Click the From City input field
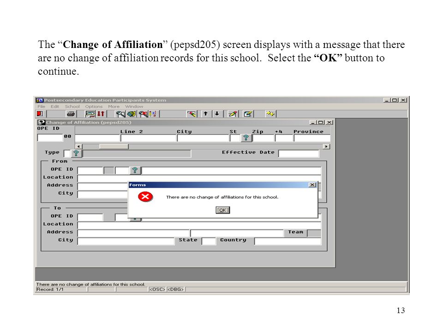 [103, 194]
